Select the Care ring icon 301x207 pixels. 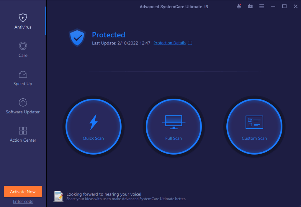[23, 46]
